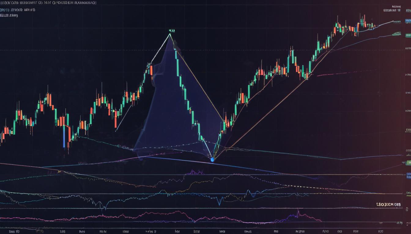Click the green price tag on the right axis
Viewport: 411px width, 234px height.
coord(409,162)
